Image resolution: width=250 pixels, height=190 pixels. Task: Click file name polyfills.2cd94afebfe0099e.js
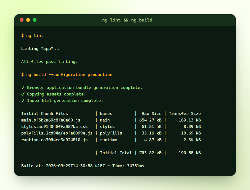(x=57, y=133)
